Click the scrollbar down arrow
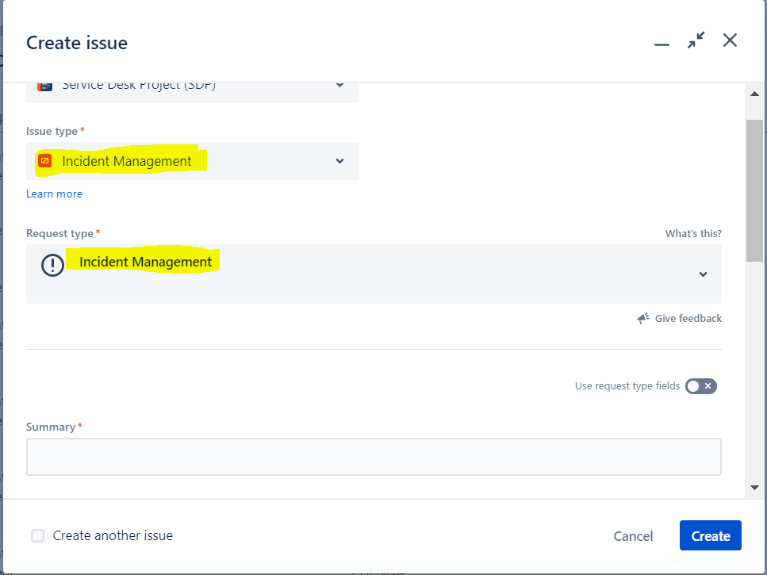Viewport: 767px width, 575px height. click(754, 488)
